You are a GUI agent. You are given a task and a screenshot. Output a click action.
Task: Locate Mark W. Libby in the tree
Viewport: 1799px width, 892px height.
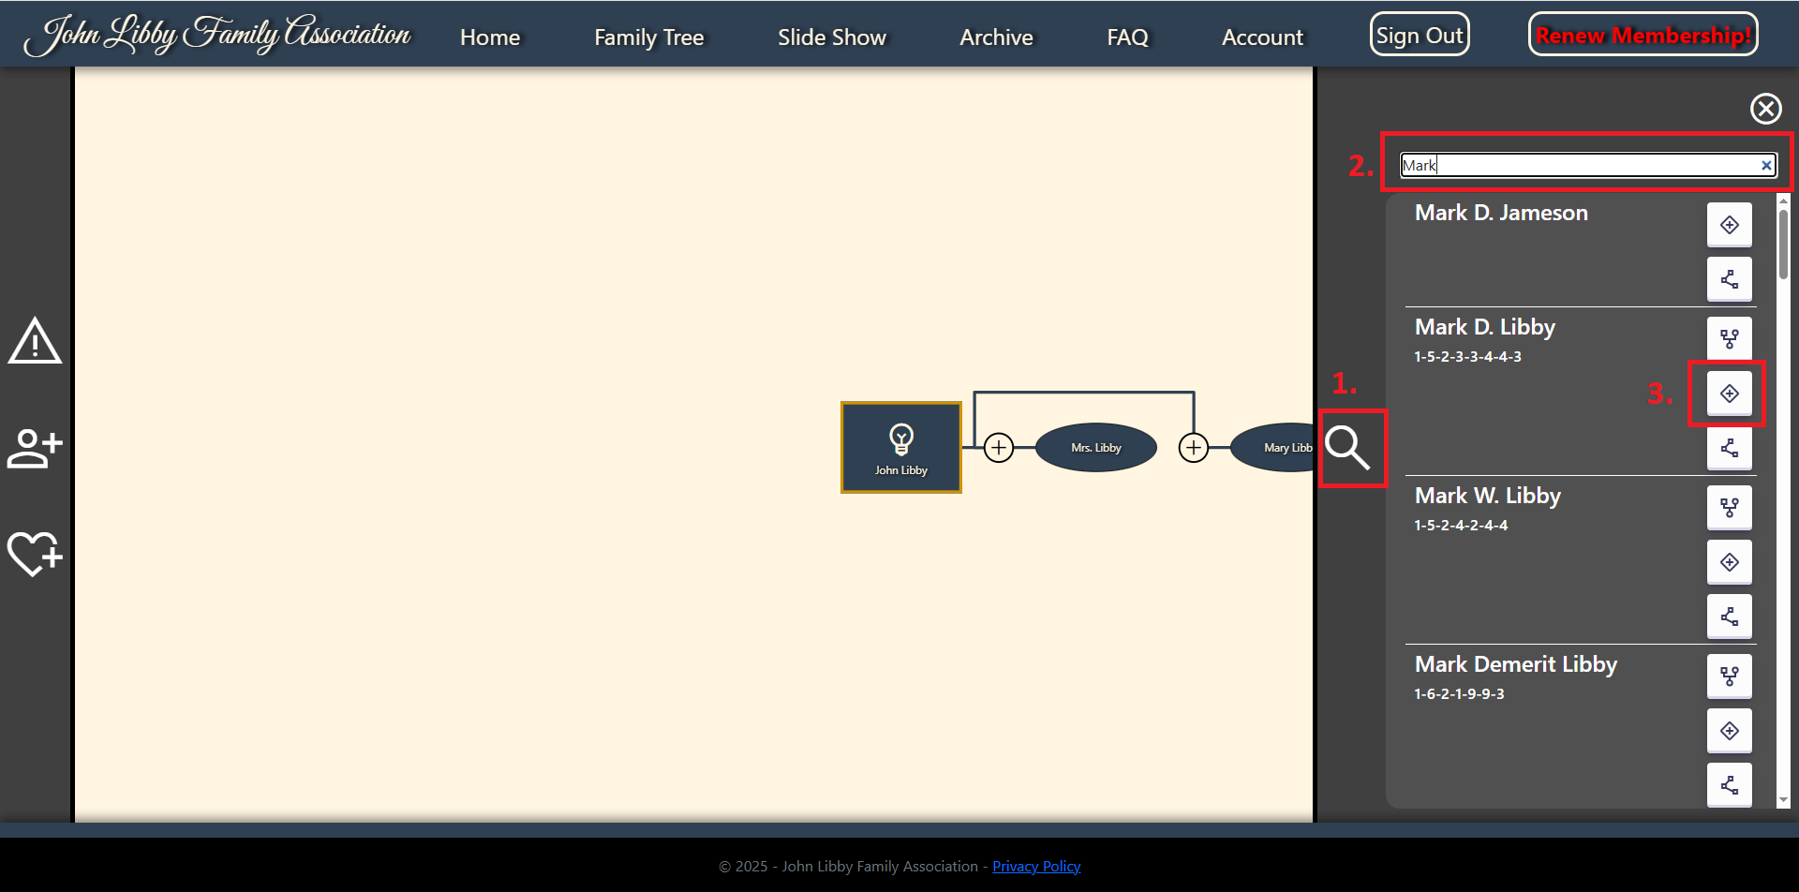coord(1730,562)
